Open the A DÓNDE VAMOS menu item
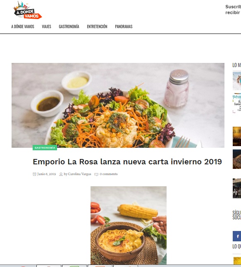 pos(23,26)
